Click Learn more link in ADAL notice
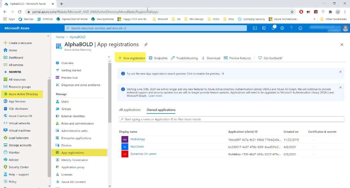 [155, 96]
